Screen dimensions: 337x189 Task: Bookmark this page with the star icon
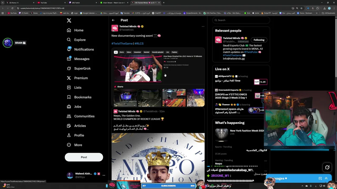301,8
